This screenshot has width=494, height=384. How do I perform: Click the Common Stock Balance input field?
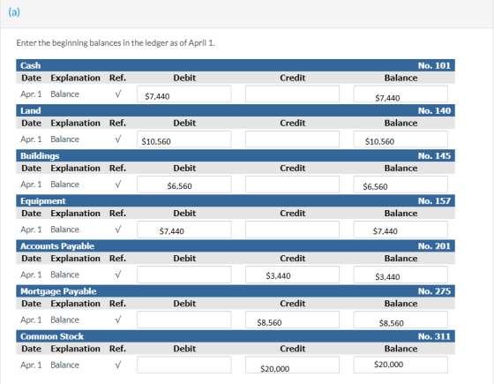(x=400, y=365)
